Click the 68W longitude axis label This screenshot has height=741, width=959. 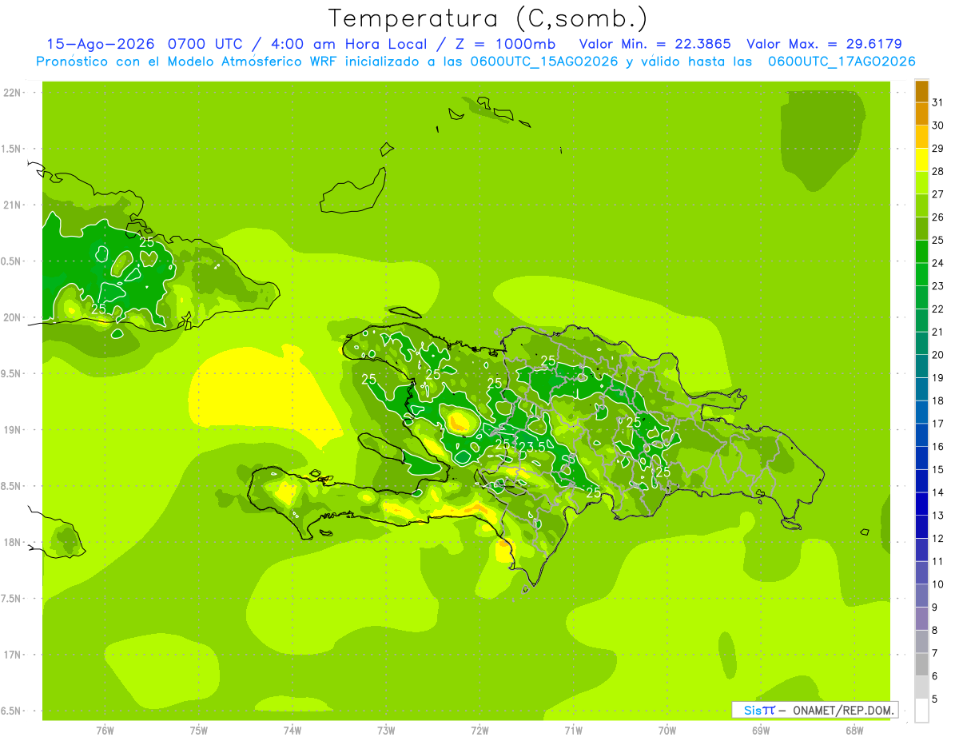tap(854, 730)
